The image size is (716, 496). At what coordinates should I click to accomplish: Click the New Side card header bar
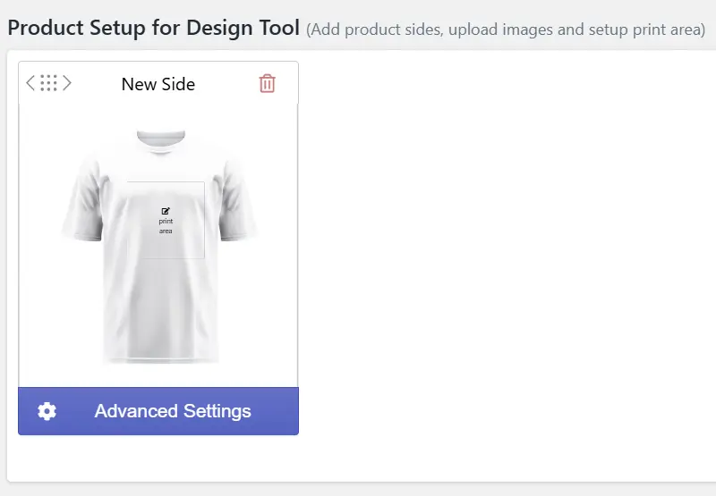(158, 83)
